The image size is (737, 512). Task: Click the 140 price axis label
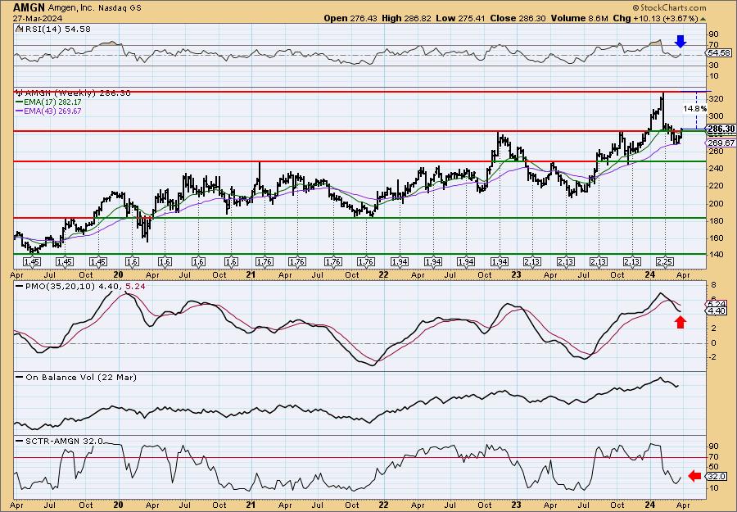[x=717, y=254]
